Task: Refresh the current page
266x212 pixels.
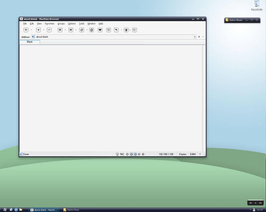Action: 82,30
